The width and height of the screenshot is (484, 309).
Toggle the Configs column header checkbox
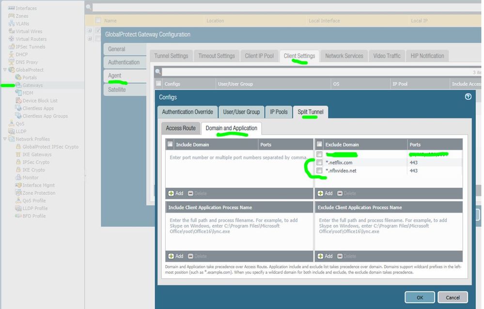point(158,83)
